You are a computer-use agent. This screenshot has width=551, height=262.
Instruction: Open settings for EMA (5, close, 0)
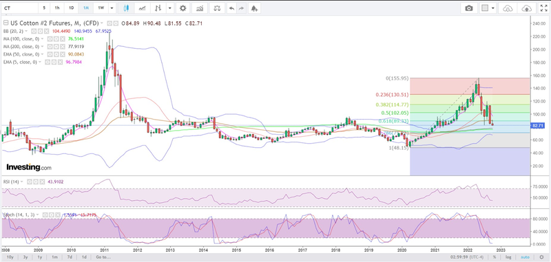click(54, 62)
